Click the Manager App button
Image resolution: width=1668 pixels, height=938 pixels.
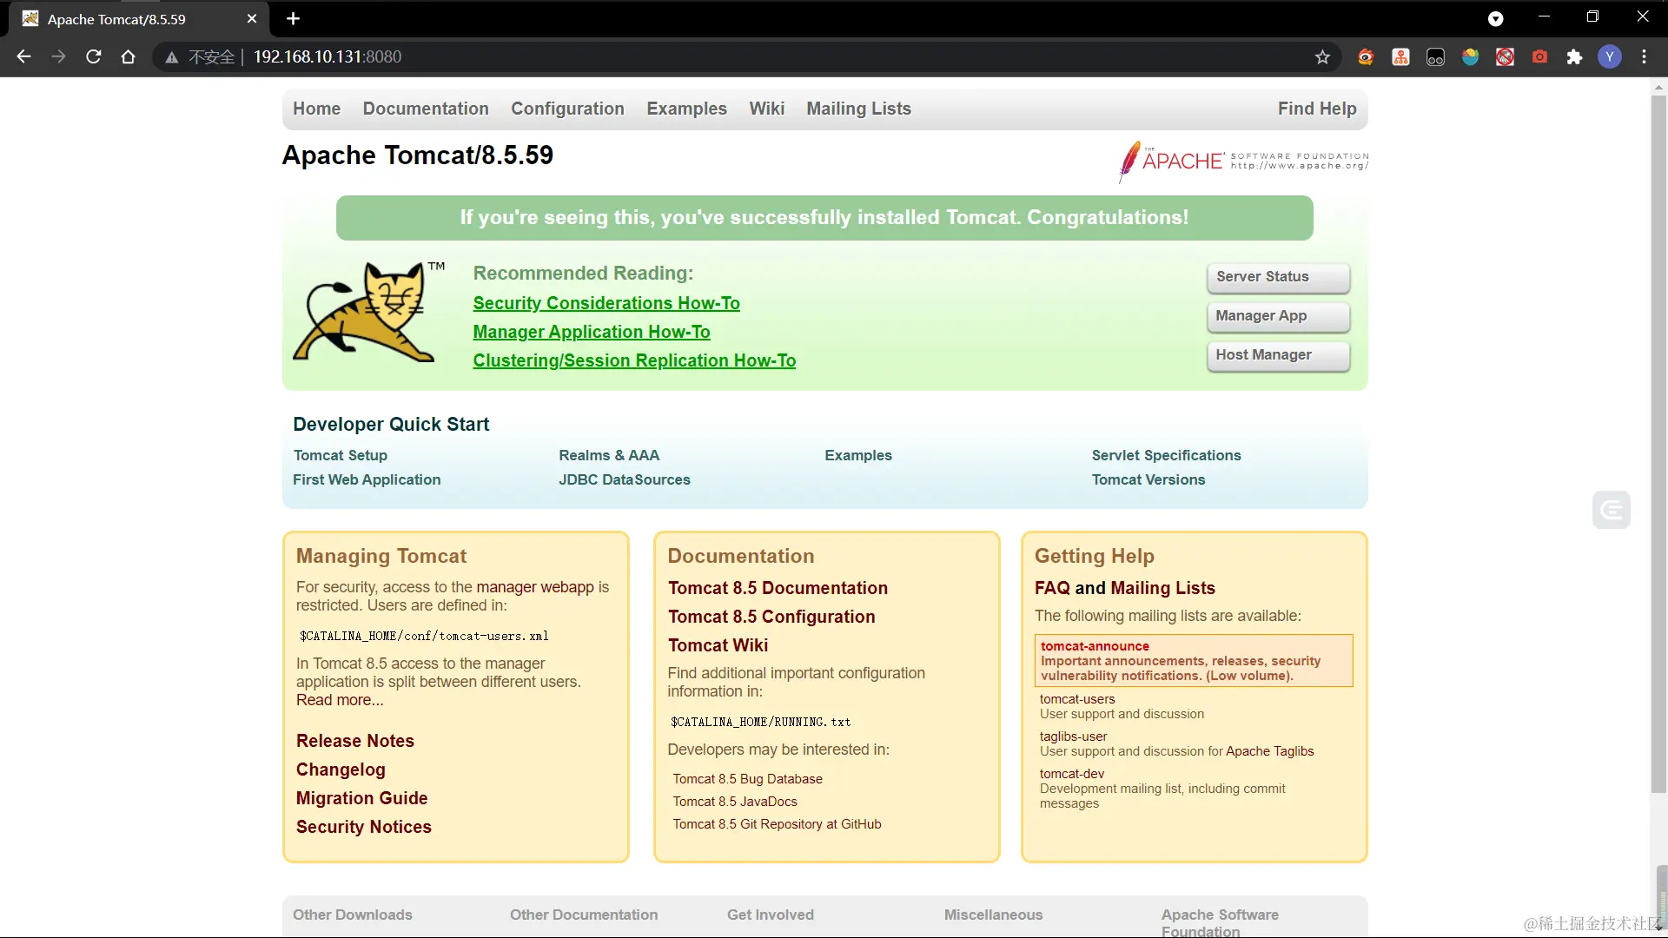[x=1277, y=316]
